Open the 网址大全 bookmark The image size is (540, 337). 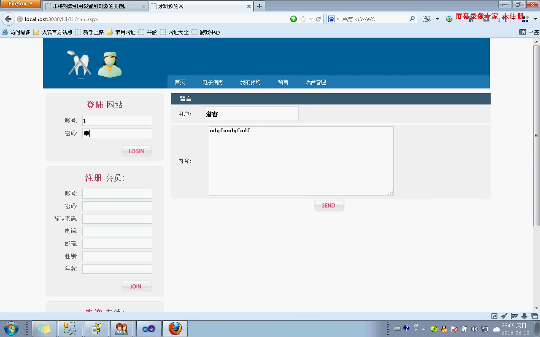(174, 32)
